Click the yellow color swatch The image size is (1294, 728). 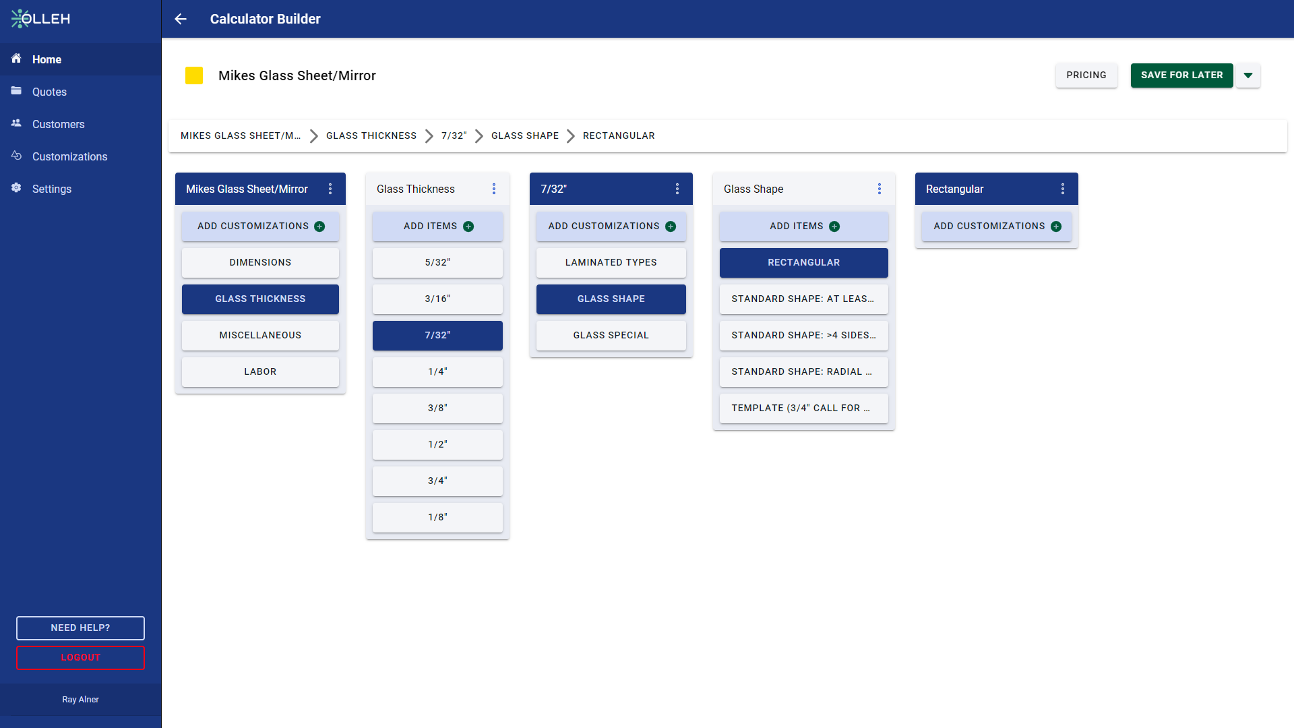coord(194,75)
